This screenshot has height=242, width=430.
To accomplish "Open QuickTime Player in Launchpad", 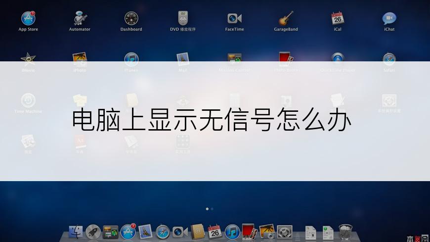I will pyautogui.click(x=338, y=59).
